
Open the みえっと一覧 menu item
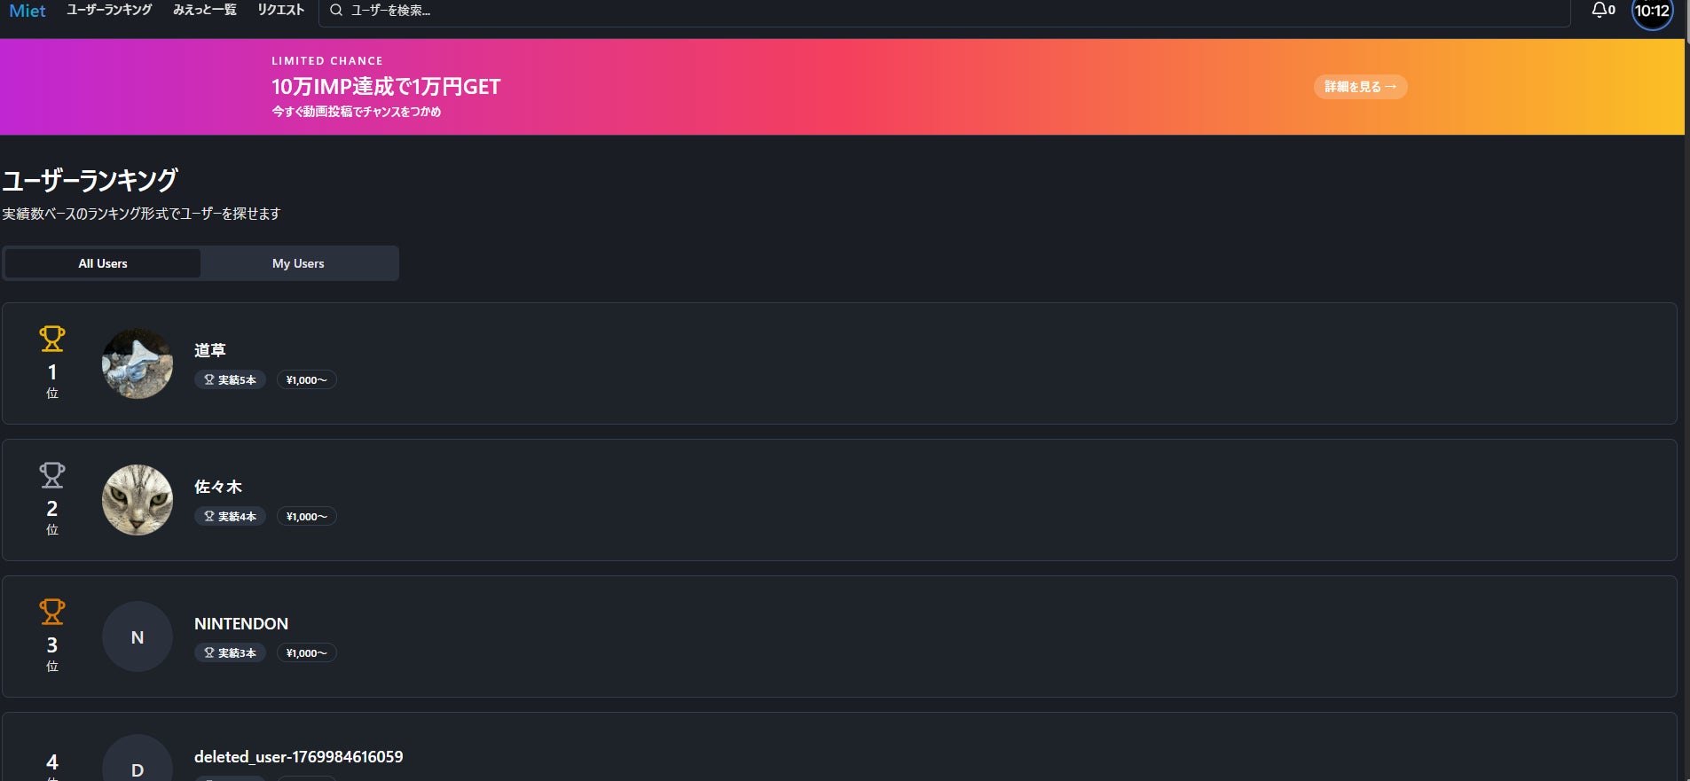pos(205,11)
